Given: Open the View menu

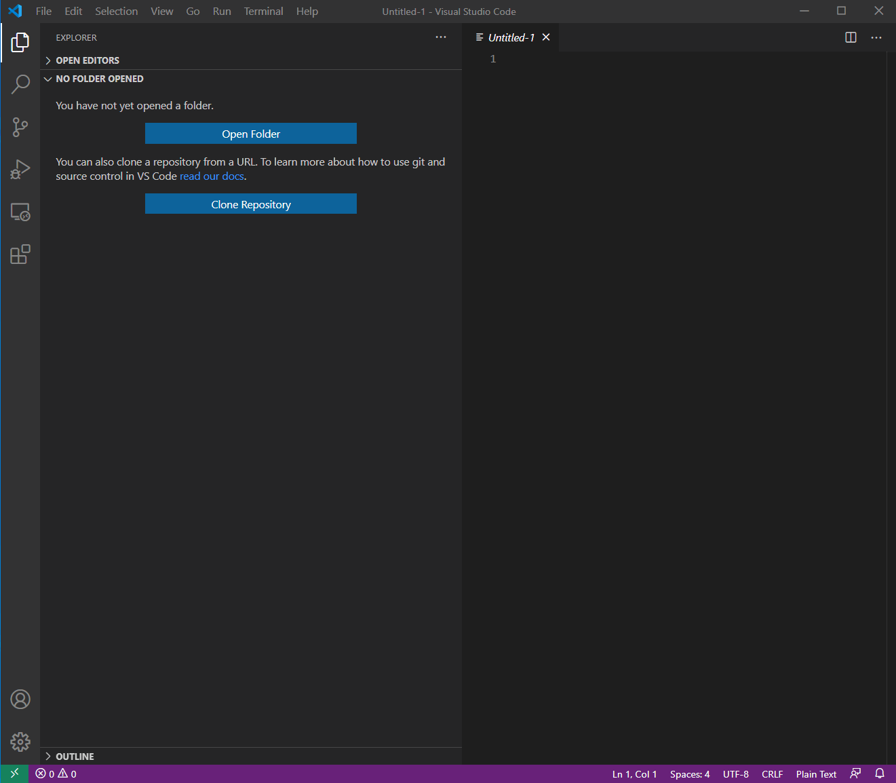Looking at the screenshot, I should 161,11.
